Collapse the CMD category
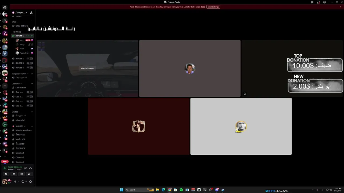This screenshot has width=344, height=193. (15, 22)
